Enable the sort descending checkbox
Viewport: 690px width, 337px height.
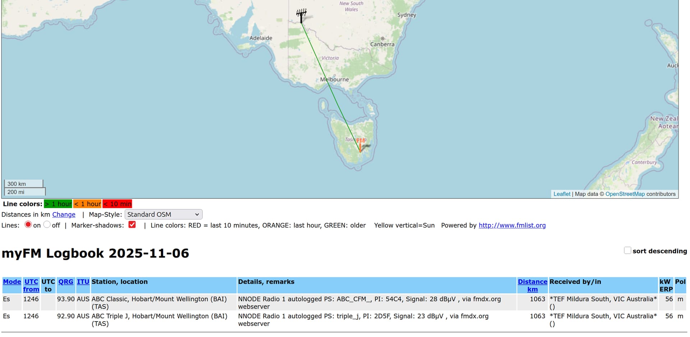(x=627, y=251)
